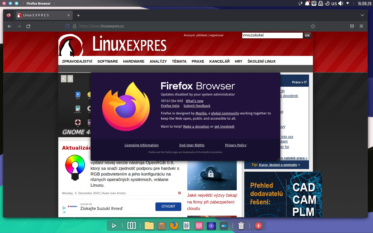The width and height of the screenshot is (373, 233).
Task: Follow the Mozilla link
Action: click(x=201, y=113)
